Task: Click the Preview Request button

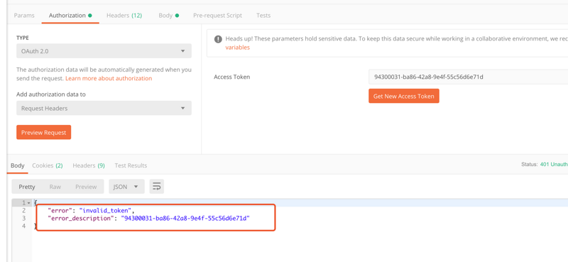Action: pos(44,132)
